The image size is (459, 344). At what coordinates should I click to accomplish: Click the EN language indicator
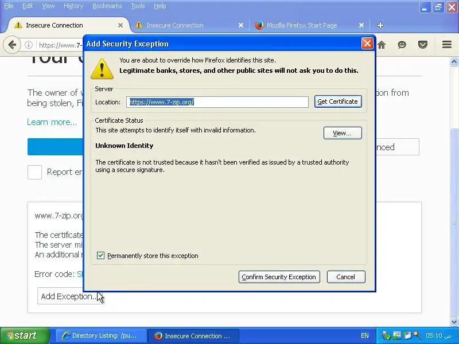coord(365,335)
